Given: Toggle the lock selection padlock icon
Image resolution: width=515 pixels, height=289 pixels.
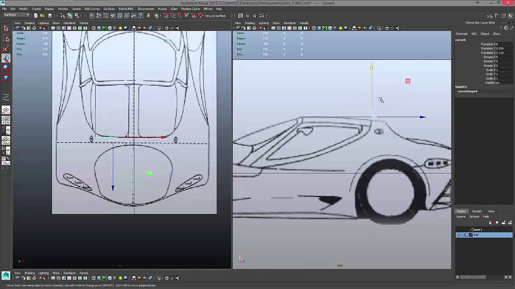Looking at the screenshot, I should 148,16.
